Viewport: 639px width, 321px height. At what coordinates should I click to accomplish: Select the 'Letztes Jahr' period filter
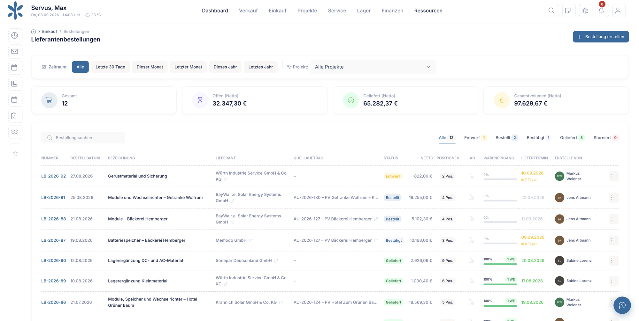click(x=261, y=67)
